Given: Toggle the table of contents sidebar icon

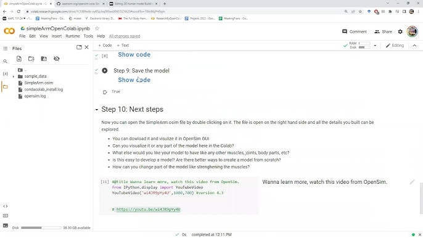Looking at the screenshot, I should pos(5,49).
